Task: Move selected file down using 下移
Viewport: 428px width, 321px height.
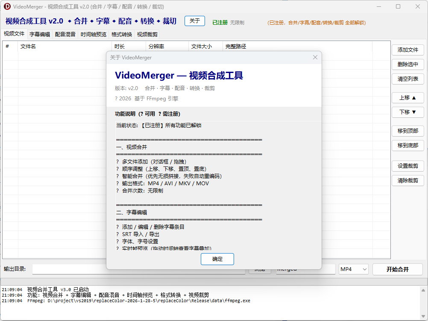Action: (x=407, y=112)
